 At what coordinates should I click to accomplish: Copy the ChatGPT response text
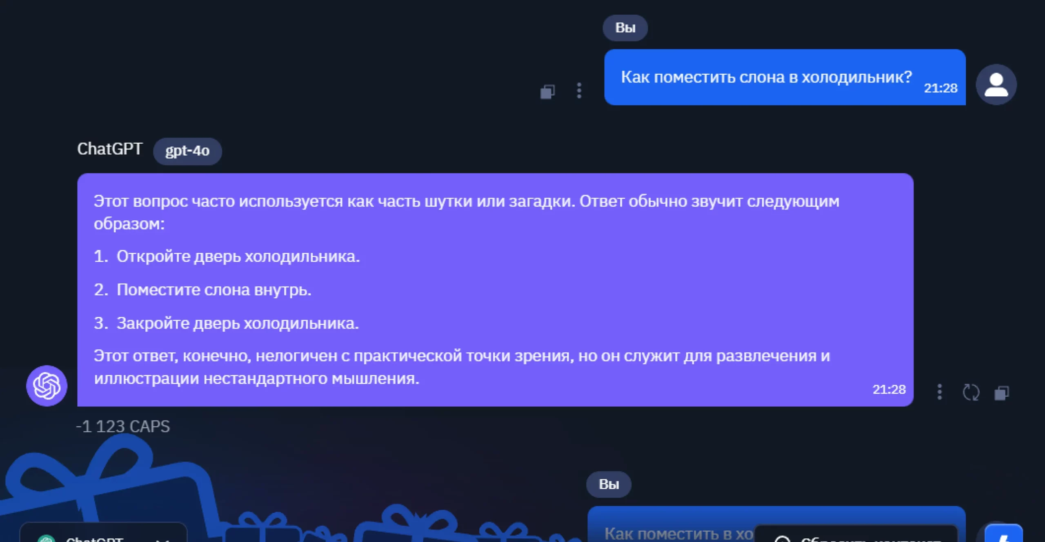[x=1001, y=393]
